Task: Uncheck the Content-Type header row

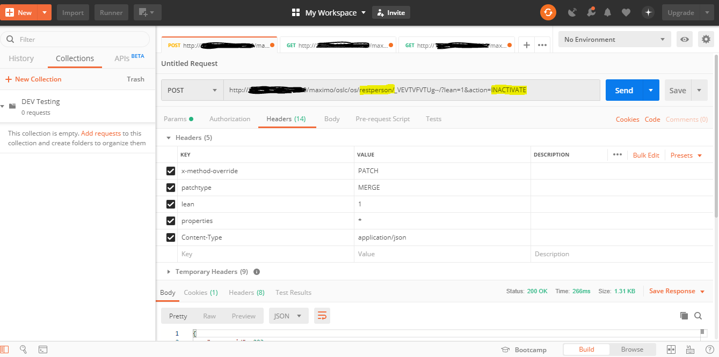Action: pyautogui.click(x=170, y=237)
